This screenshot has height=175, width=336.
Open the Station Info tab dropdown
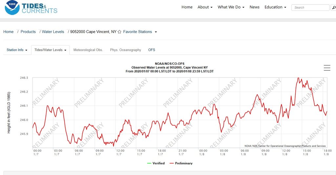17,50
